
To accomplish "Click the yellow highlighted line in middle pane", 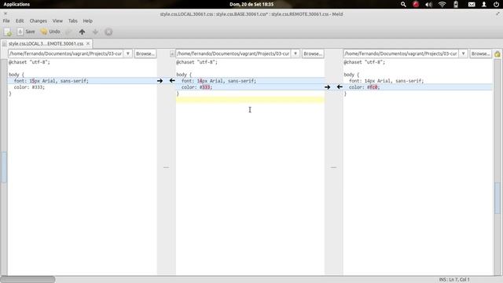I will click(250, 100).
